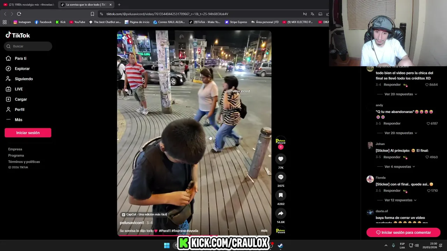Viewport: 447px width, 251px height.
Task: Open the Facebook bookmark
Action: pos(43,22)
